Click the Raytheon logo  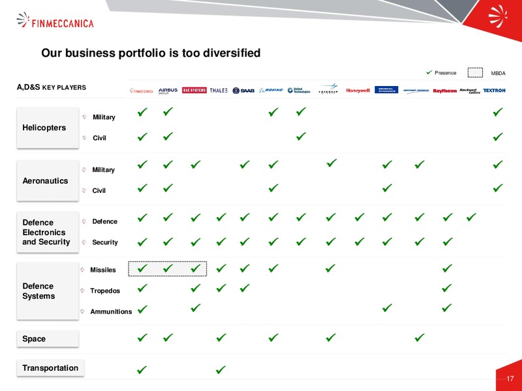[445, 91]
